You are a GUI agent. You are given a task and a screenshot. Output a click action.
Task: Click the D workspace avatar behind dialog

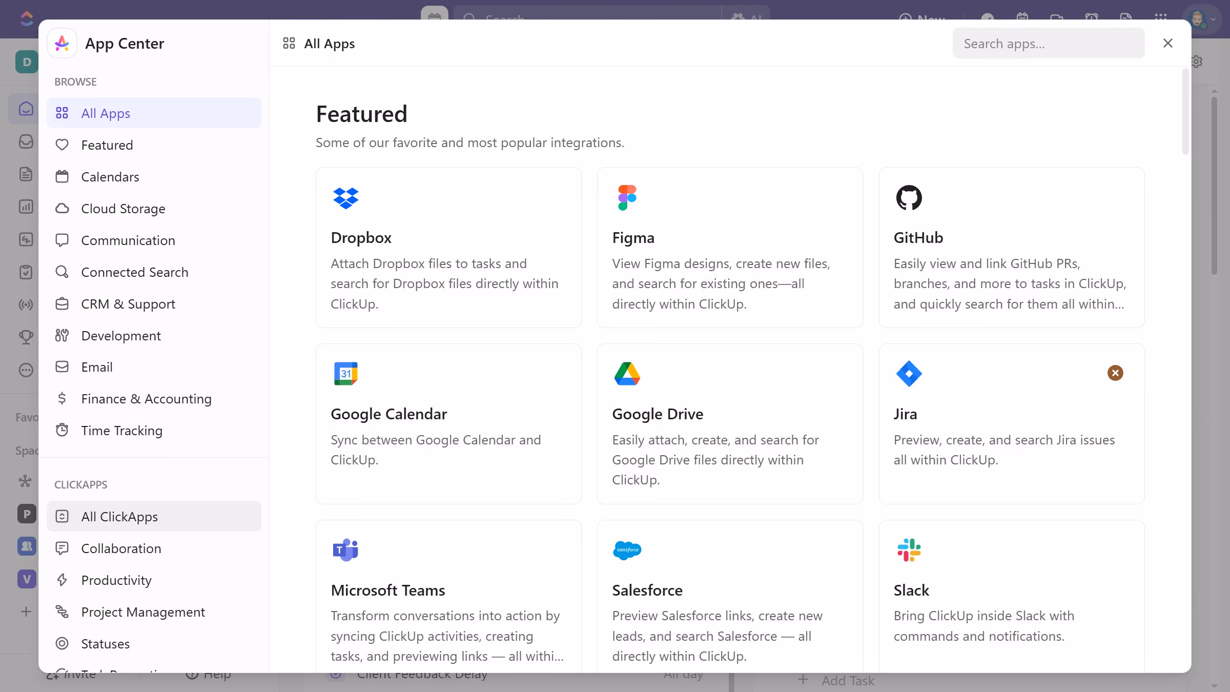pos(27,62)
